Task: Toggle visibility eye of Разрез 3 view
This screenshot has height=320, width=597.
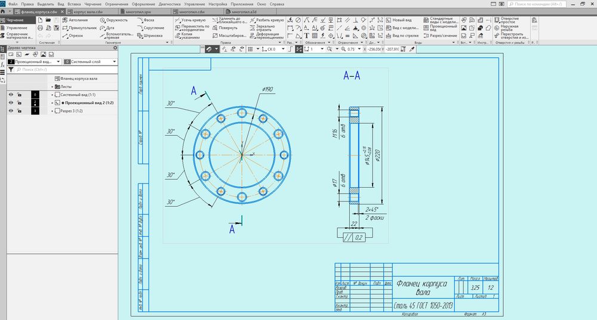Action: coord(11,111)
